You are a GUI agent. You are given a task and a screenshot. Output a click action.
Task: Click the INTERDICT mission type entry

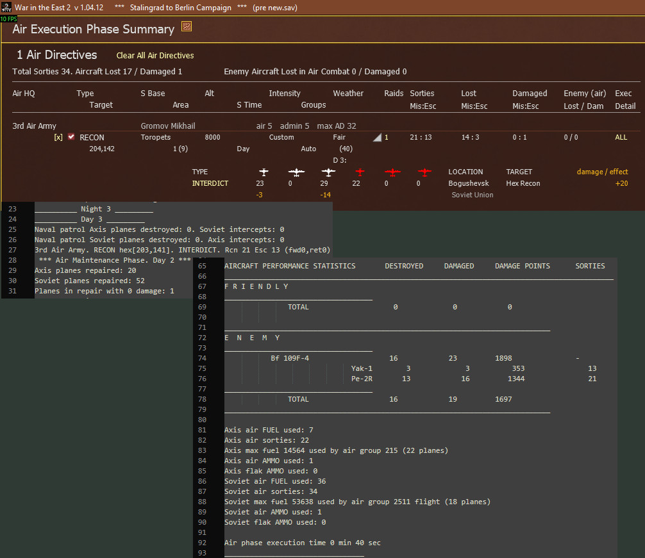click(210, 183)
